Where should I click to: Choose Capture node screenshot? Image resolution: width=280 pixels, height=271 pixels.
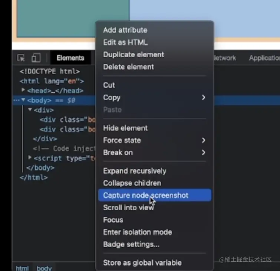(155, 195)
